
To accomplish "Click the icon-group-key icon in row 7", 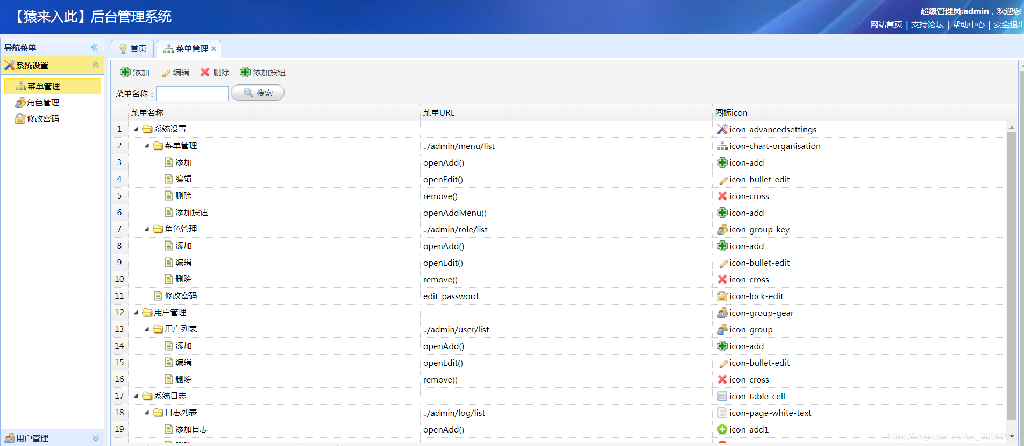I will click(722, 229).
